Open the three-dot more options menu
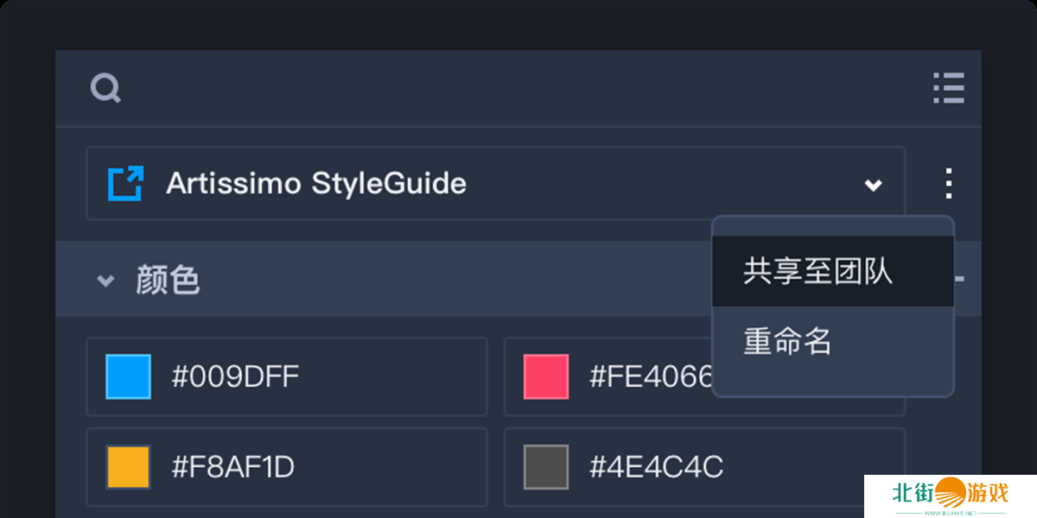Screen dimensions: 1037x518 tap(948, 183)
